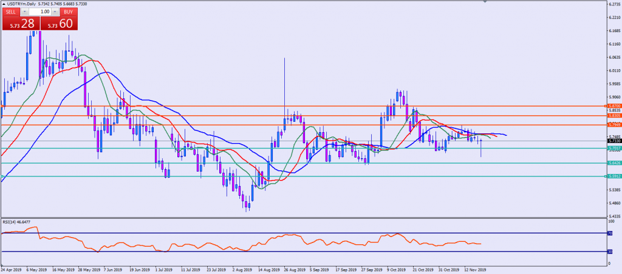Click the RSI(14) indicator title
This screenshot has height=274, width=622.
click(x=16, y=221)
